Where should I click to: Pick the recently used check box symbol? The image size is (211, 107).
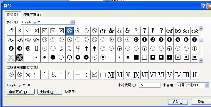click(94, 75)
